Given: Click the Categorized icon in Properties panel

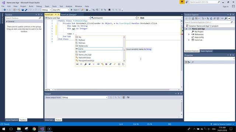Looking at the screenshot, I should [186, 62].
